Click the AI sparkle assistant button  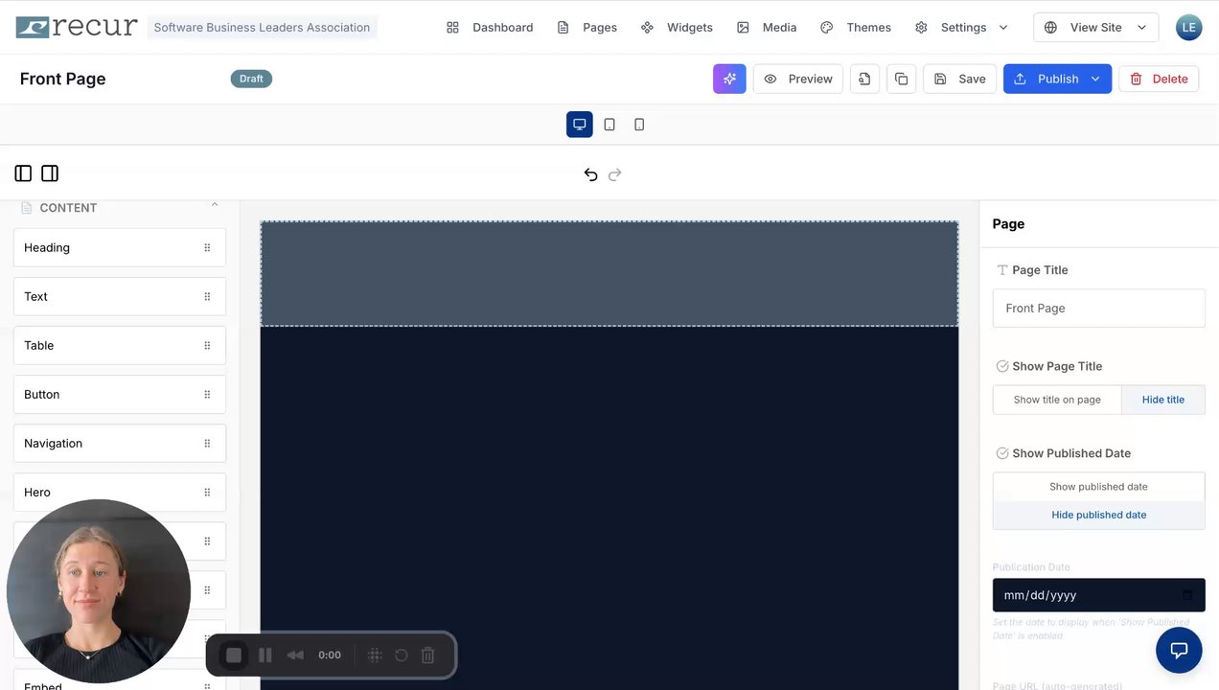[729, 79]
